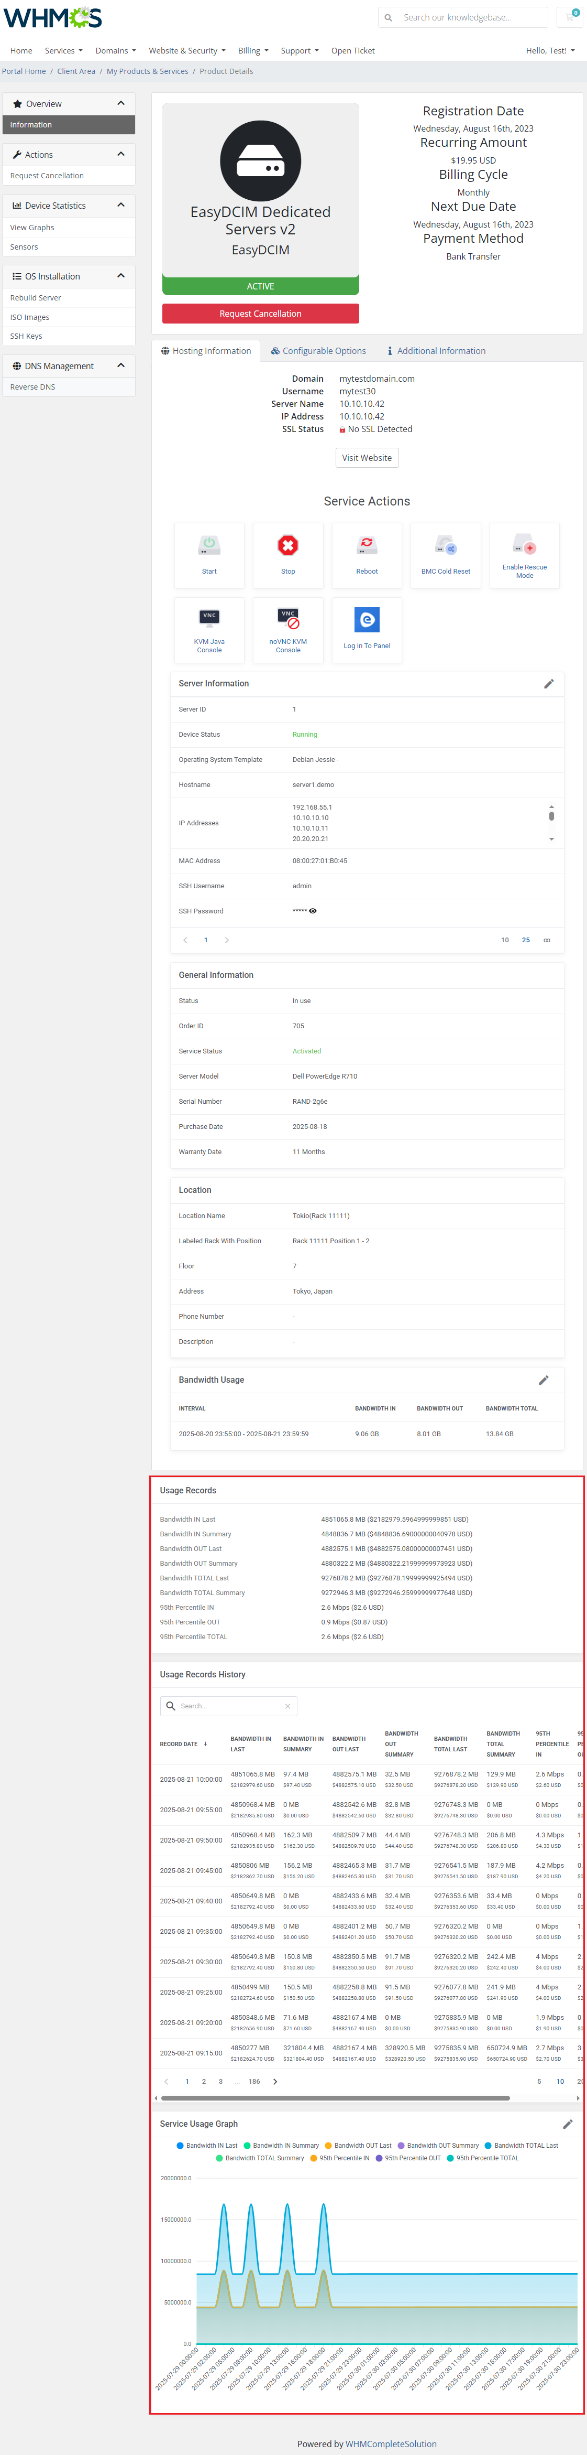
Task: Open the KVM Java Console
Action: pos(209,618)
